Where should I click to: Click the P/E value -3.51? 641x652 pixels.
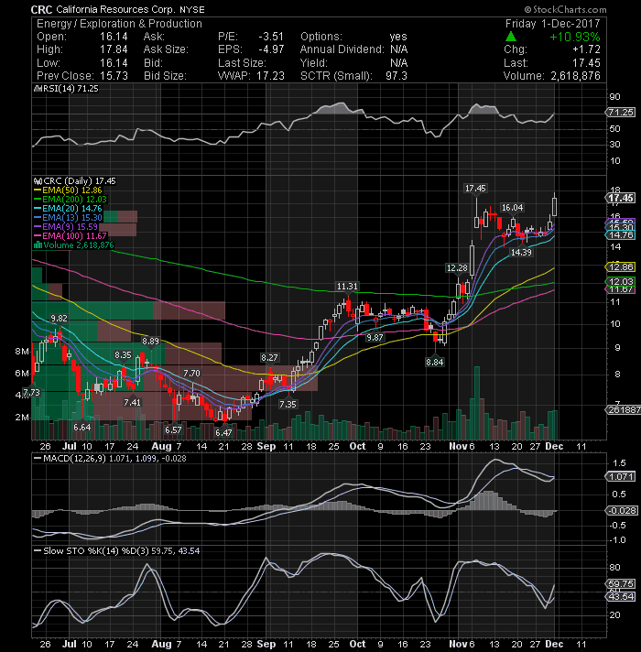(x=271, y=37)
